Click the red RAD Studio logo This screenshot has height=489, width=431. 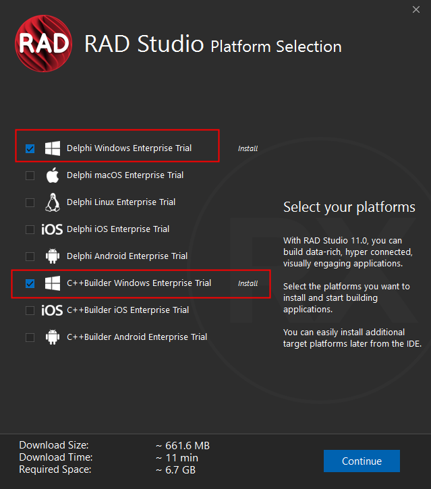coord(44,43)
